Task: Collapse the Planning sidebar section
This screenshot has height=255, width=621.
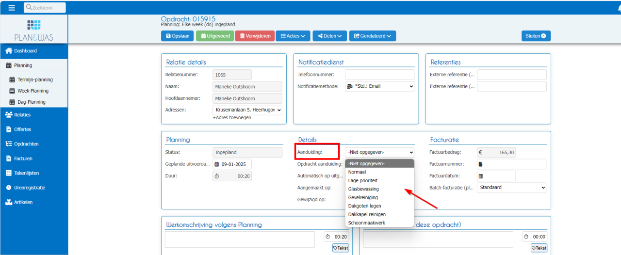Action: point(34,65)
